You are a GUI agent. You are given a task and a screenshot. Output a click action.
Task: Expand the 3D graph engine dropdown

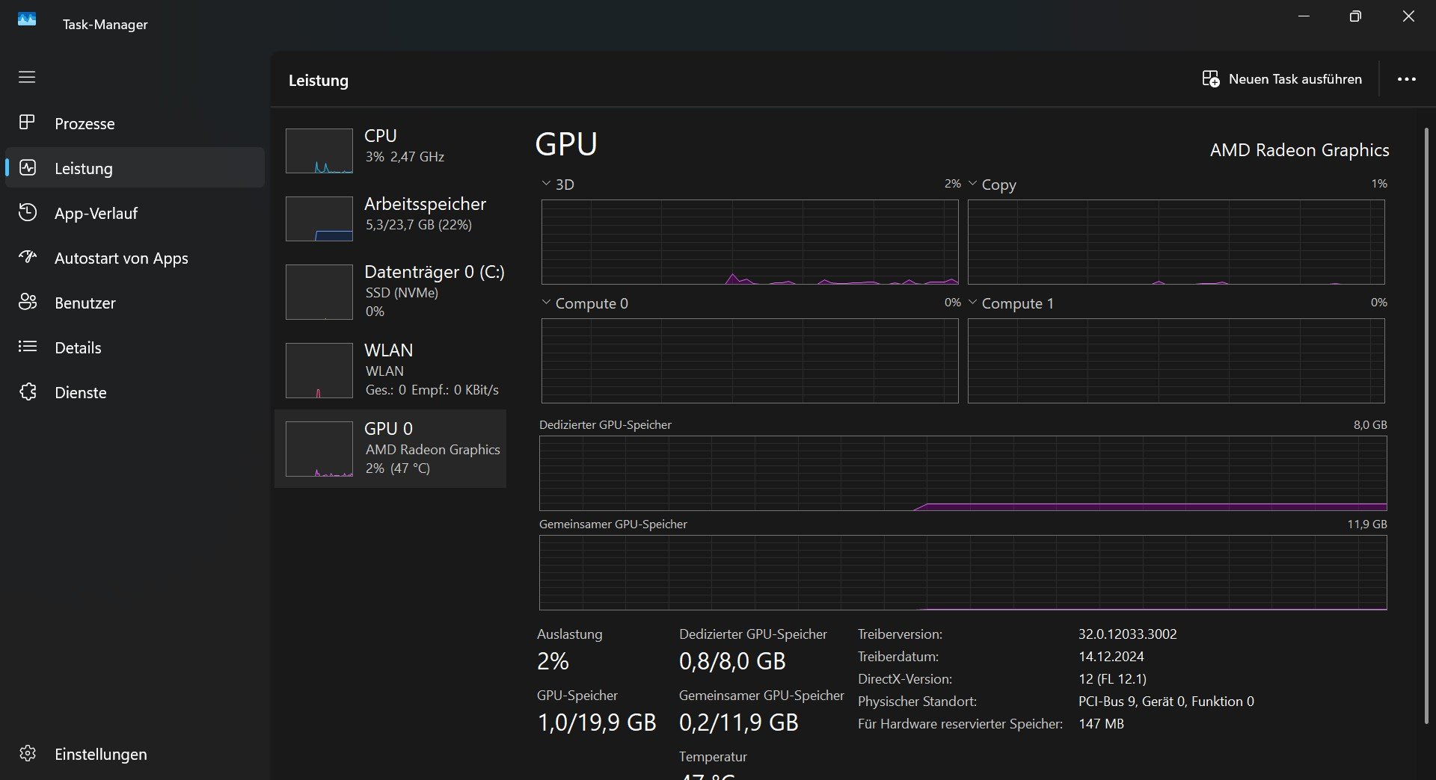tap(547, 183)
